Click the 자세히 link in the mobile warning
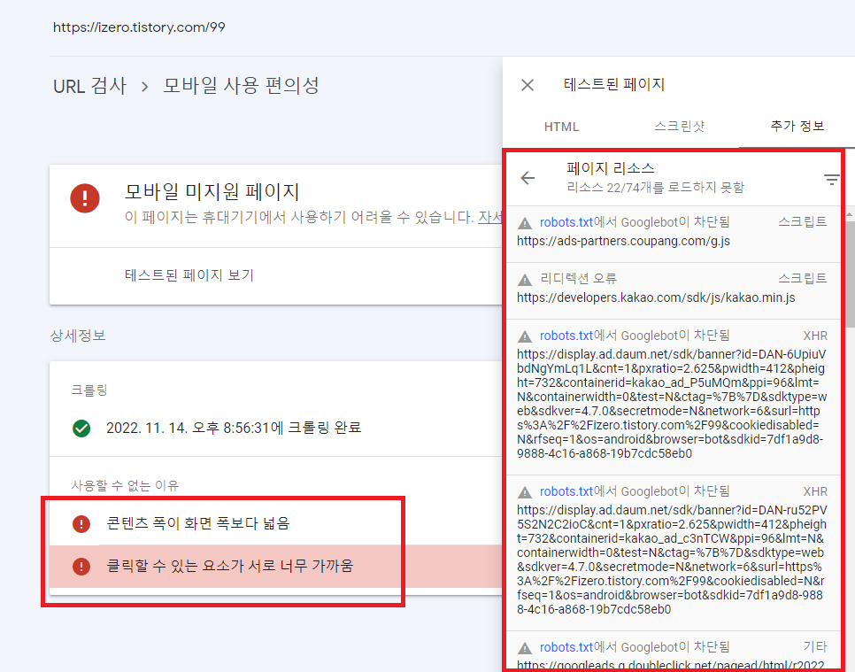The height and width of the screenshot is (672, 855). point(489,217)
